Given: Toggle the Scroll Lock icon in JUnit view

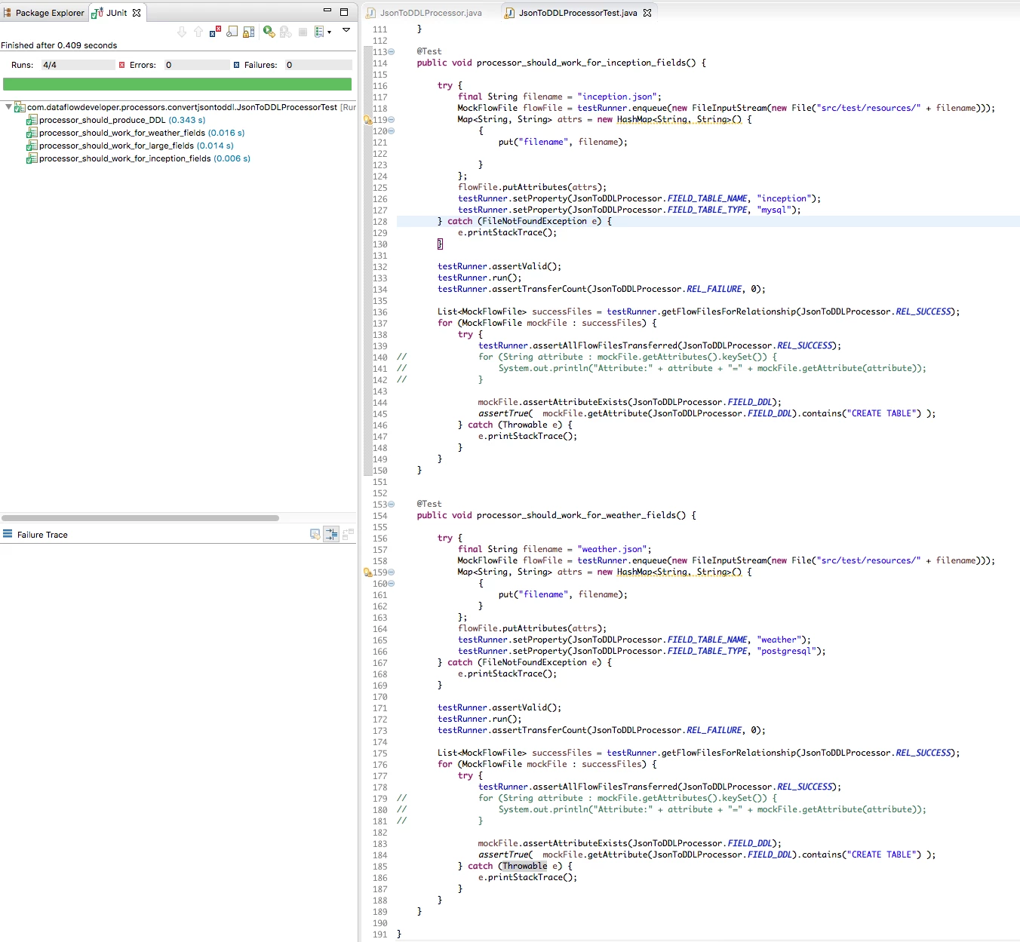Looking at the screenshot, I should click(248, 32).
